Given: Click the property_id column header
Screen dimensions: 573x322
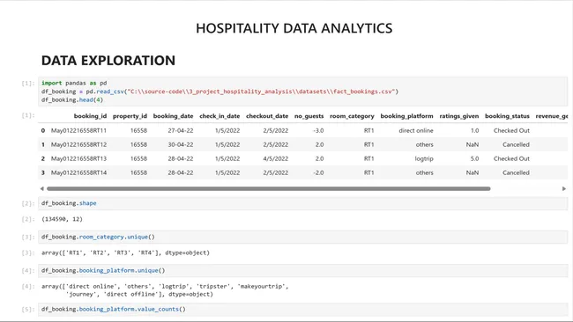Looking at the screenshot, I should (130, 116).
